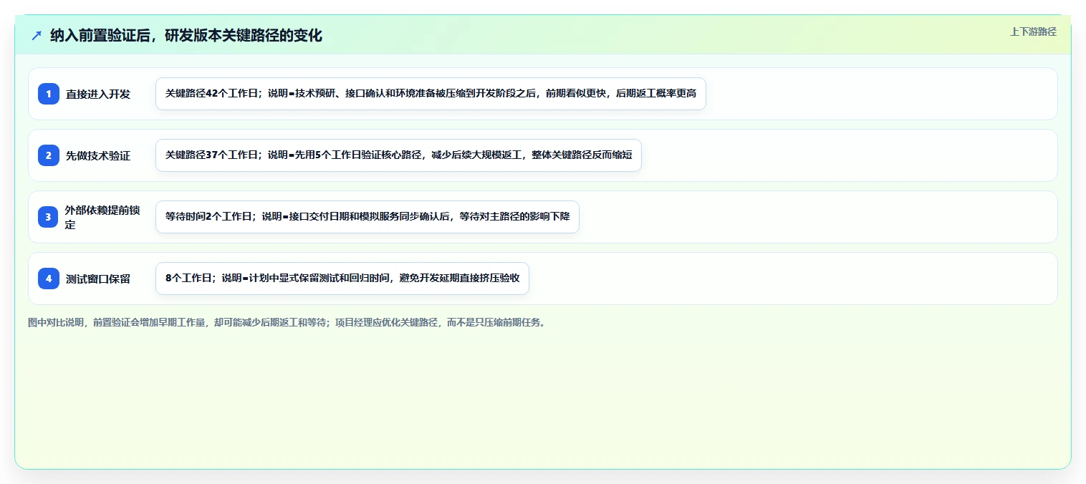Image resolution: width=1086 pixels, height=484 pixels.
Task: Click the number 3 step badge
Action: 49,216
